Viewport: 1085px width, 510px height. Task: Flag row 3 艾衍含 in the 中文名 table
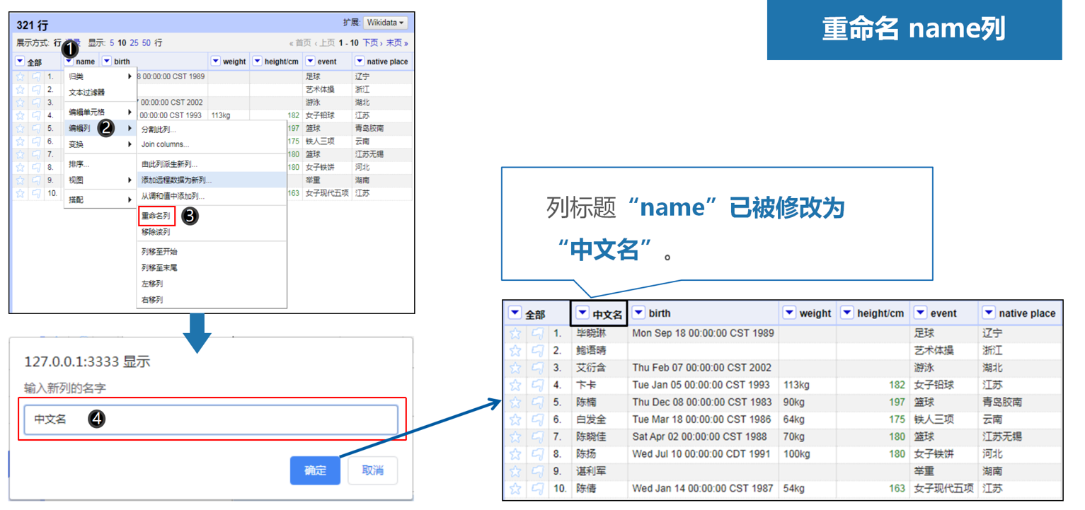click(538, 368)
